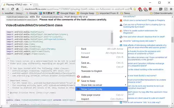Click the 'import android.webkit.WebChromeClient;' code line

pyautogui.click(x=28, y=51)
